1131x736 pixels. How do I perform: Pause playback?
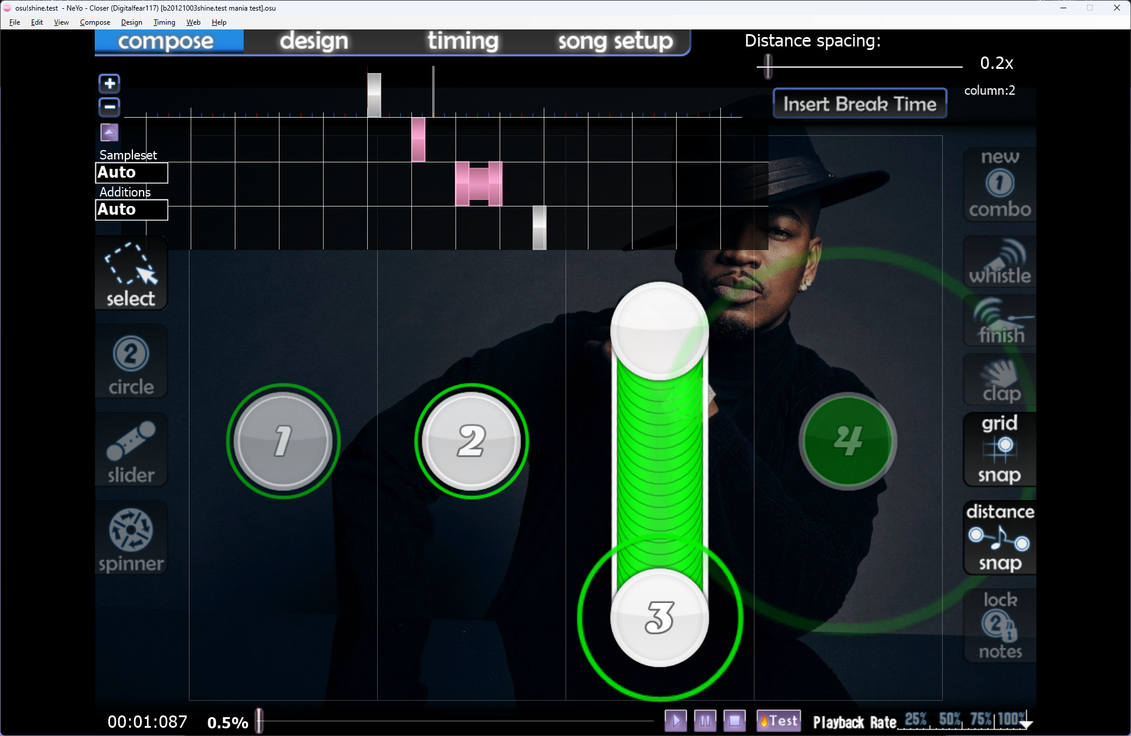tap(705, 720)
